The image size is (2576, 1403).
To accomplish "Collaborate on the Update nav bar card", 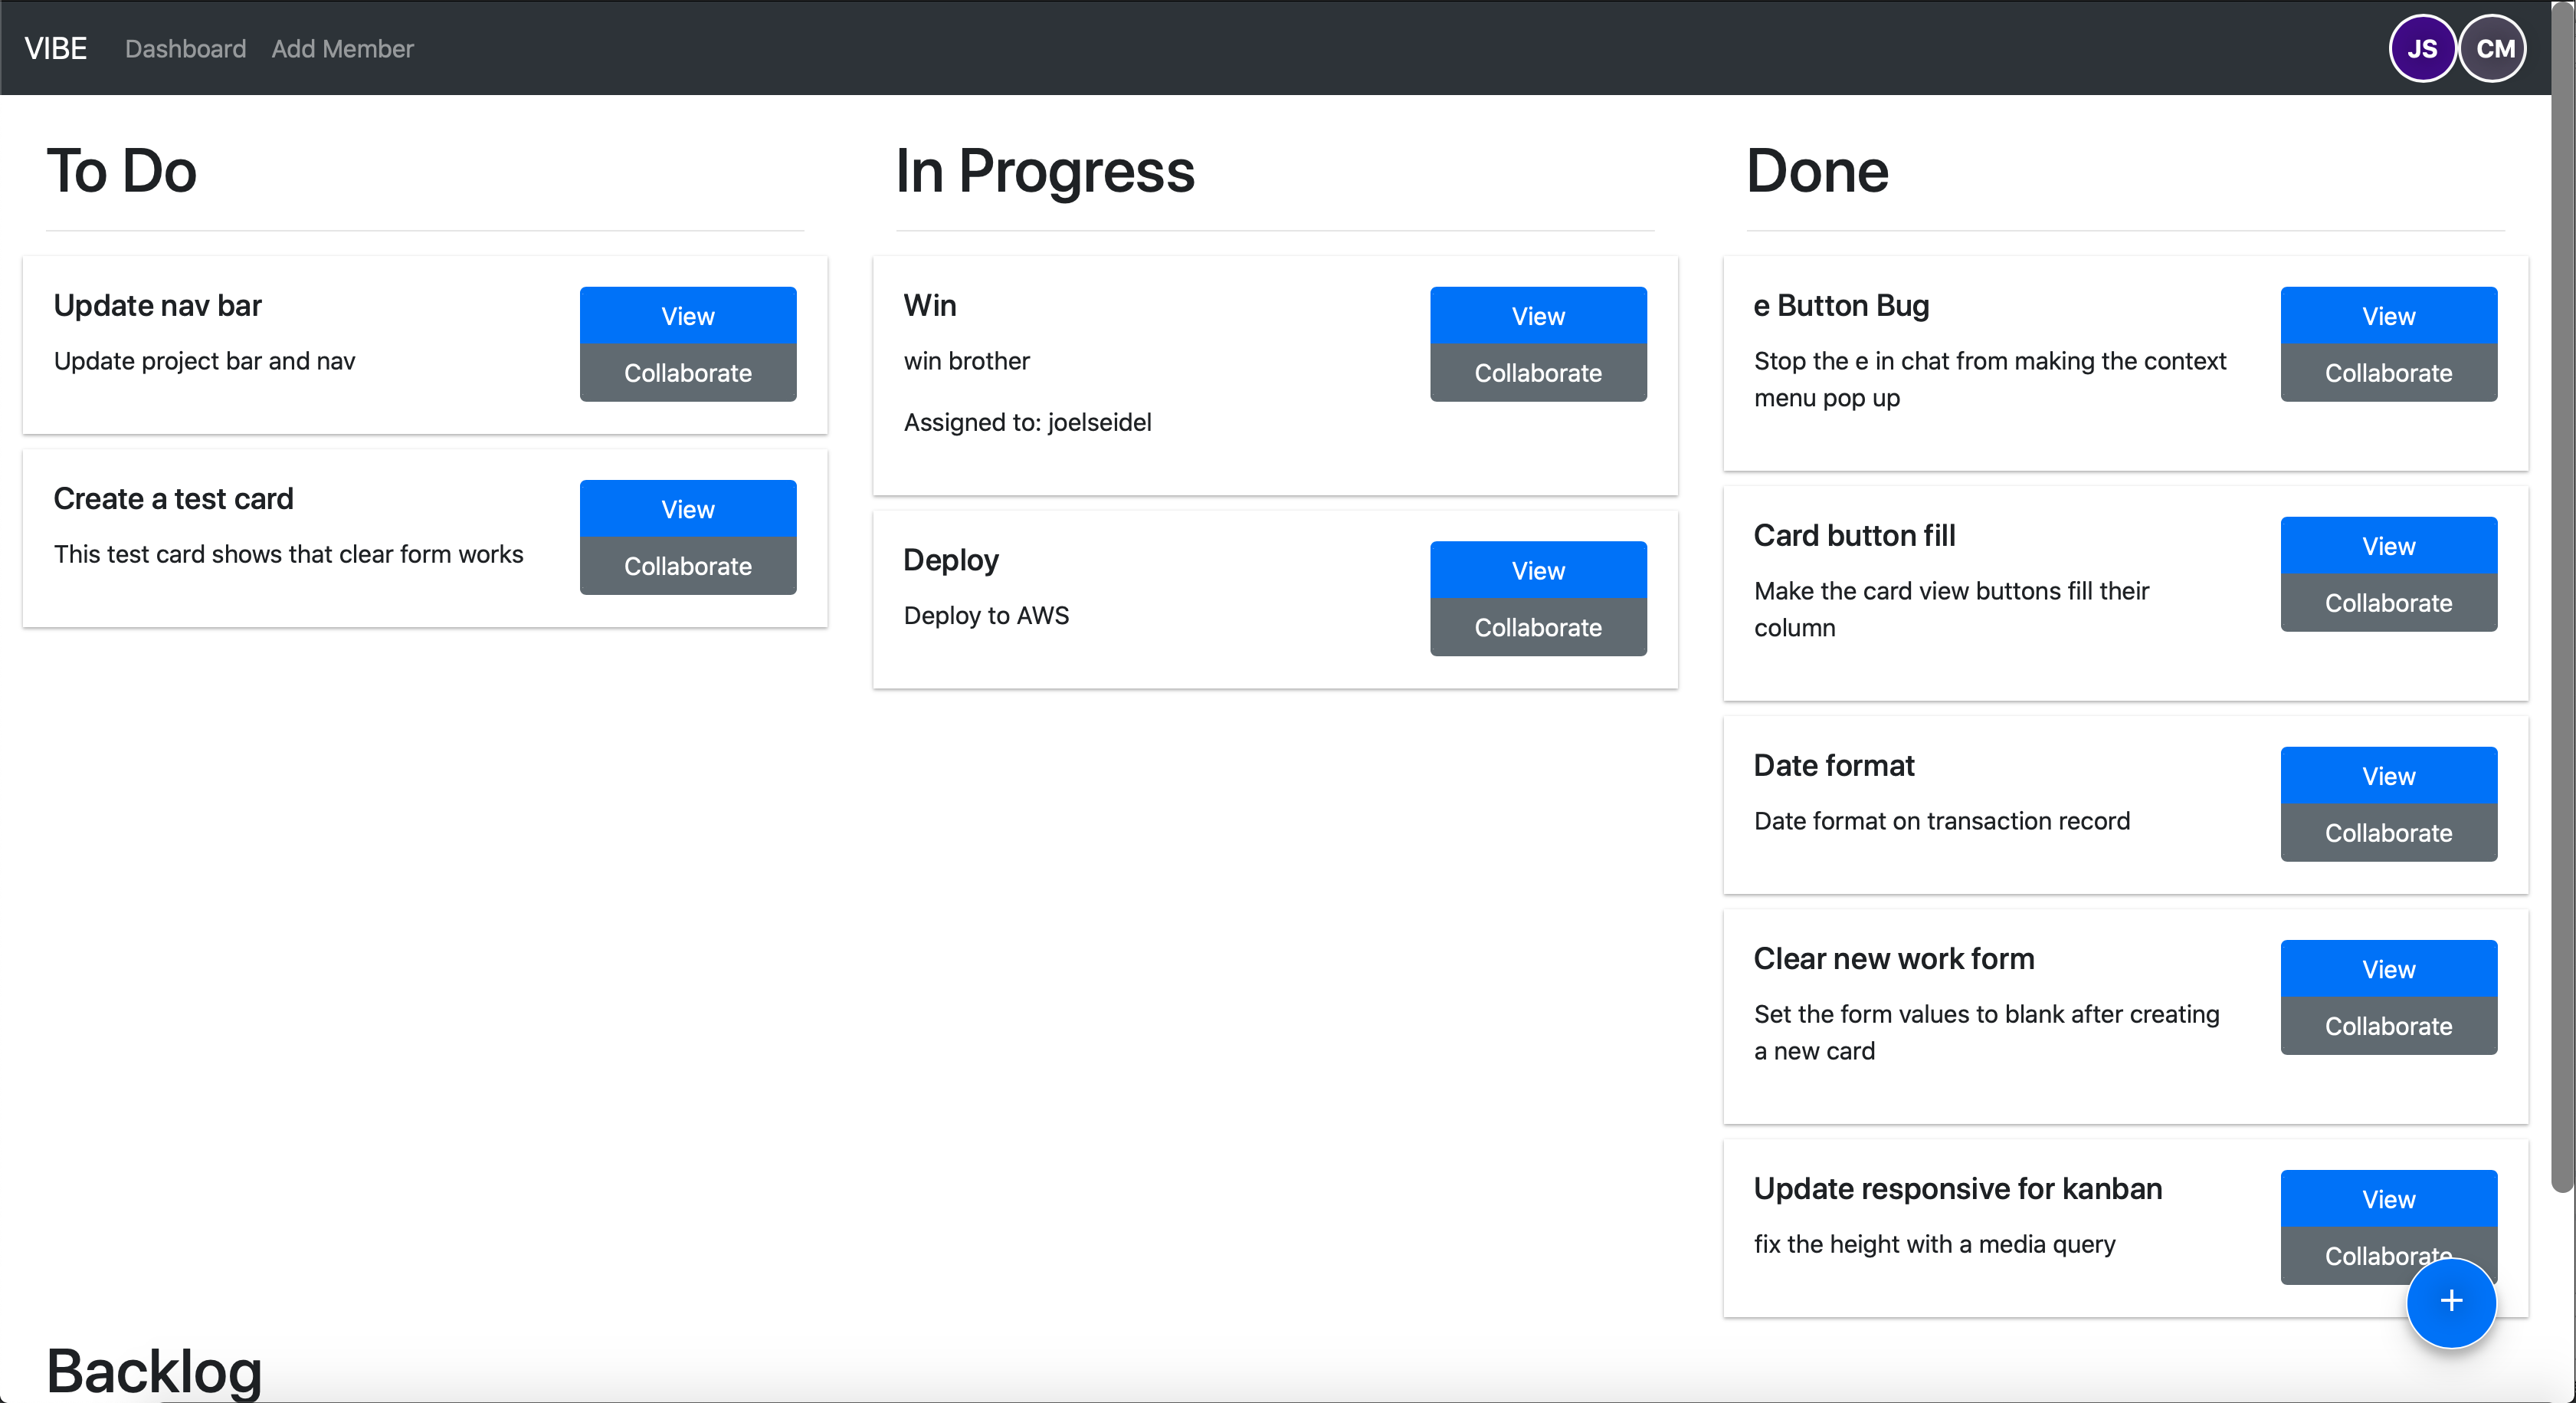I will coord(688,373).
